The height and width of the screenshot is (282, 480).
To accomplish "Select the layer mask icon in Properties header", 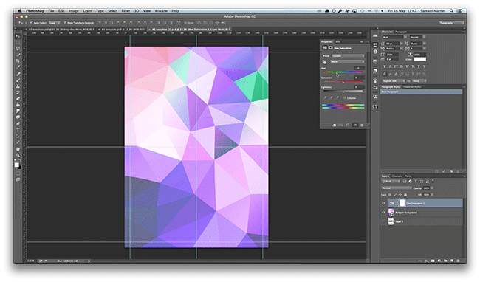I will click(x=330, y=48).
